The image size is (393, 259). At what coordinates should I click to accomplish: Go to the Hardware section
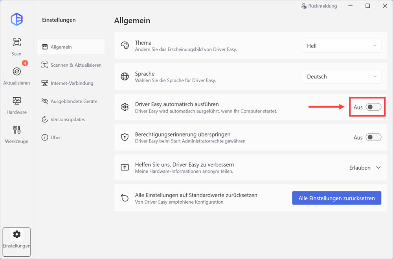click(17, 105)
